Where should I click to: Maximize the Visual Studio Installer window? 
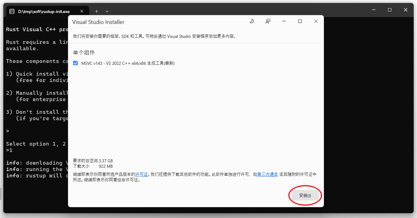[300, 21]
